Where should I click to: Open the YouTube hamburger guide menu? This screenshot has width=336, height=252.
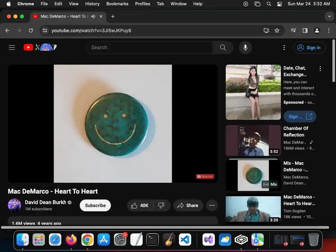coord(12,47)
